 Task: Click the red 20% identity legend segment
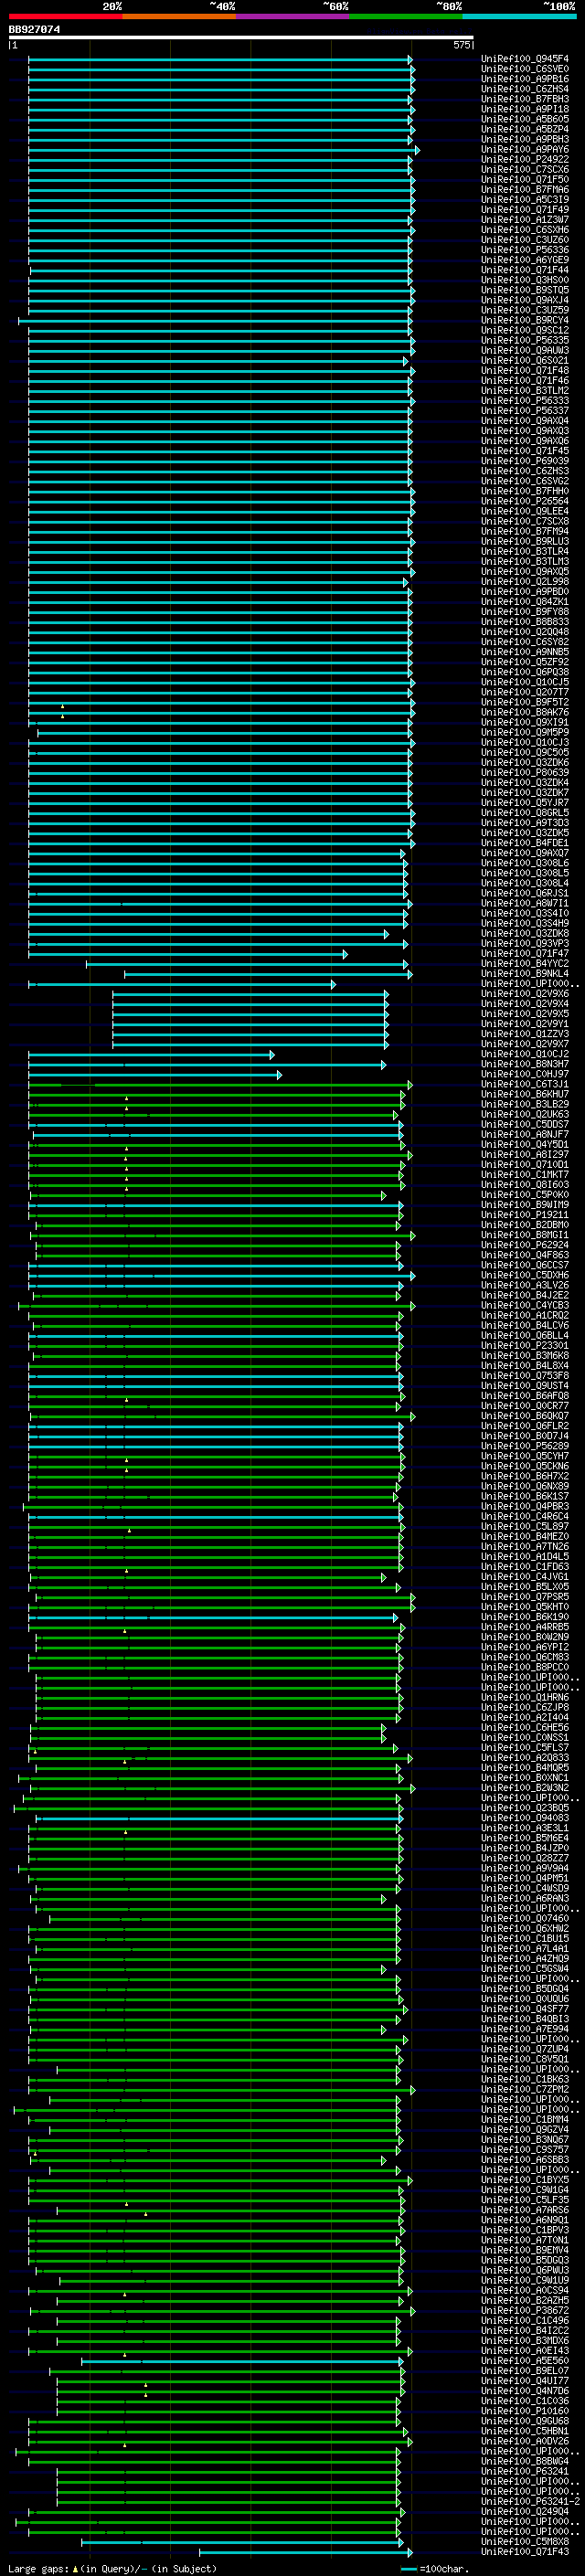(65, 15)
